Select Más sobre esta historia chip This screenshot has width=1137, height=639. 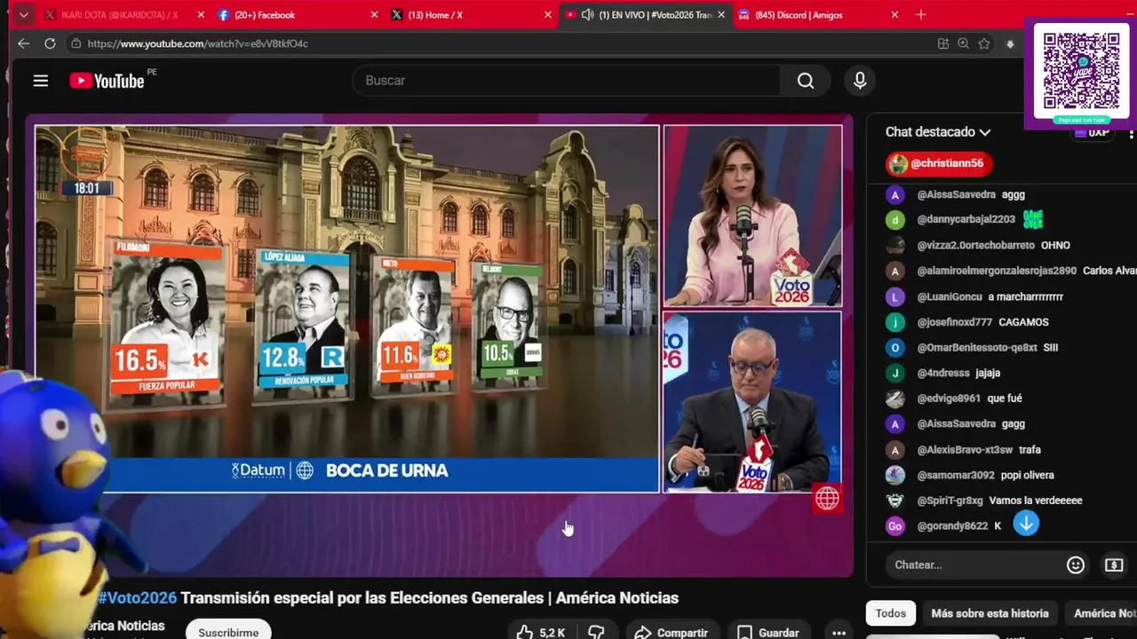(990, 613)
